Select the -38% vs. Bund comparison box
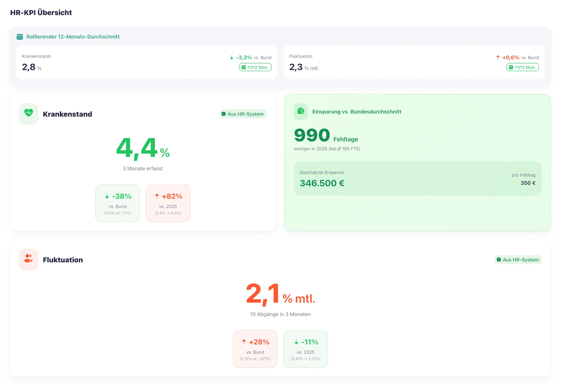The width and height of the screenshot is (569, 384). (117, 203)
